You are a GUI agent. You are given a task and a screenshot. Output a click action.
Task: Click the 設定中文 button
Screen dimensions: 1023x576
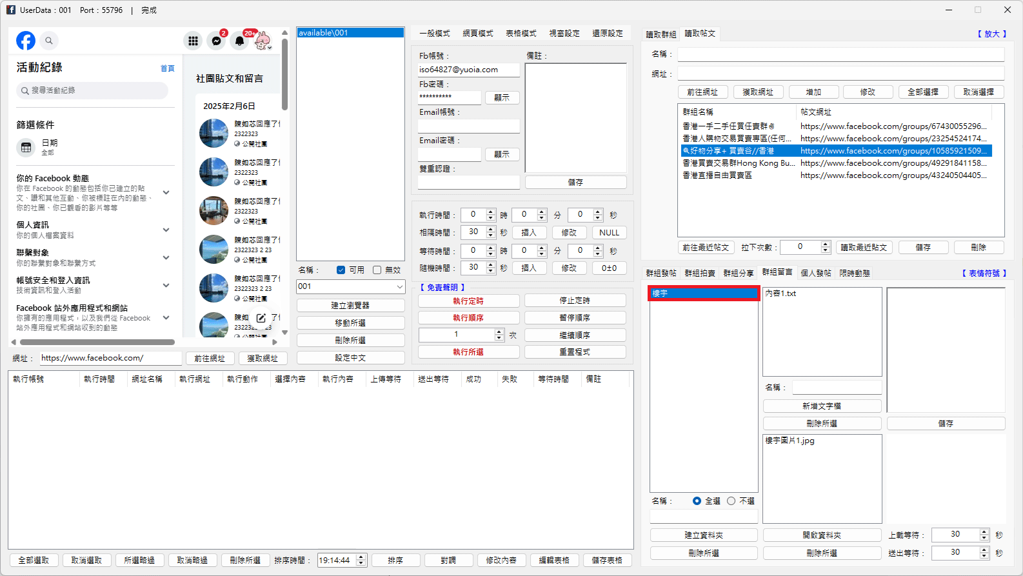(351, 357)
